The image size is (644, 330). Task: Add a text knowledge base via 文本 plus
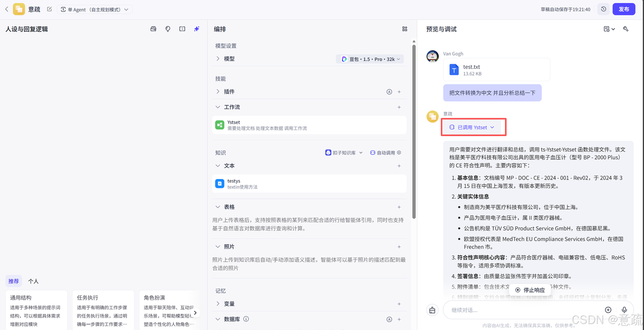399,166
